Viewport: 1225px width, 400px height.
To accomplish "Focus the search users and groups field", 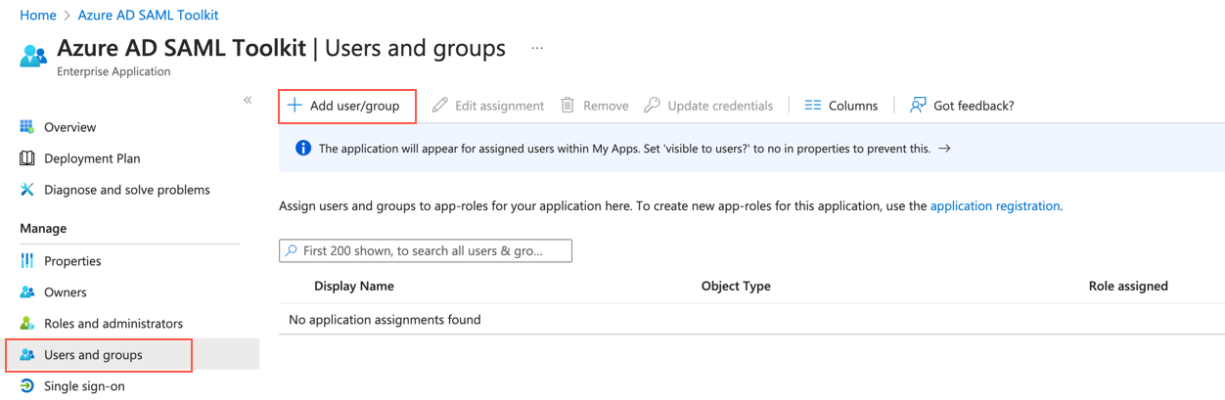I will pos(431,251).
